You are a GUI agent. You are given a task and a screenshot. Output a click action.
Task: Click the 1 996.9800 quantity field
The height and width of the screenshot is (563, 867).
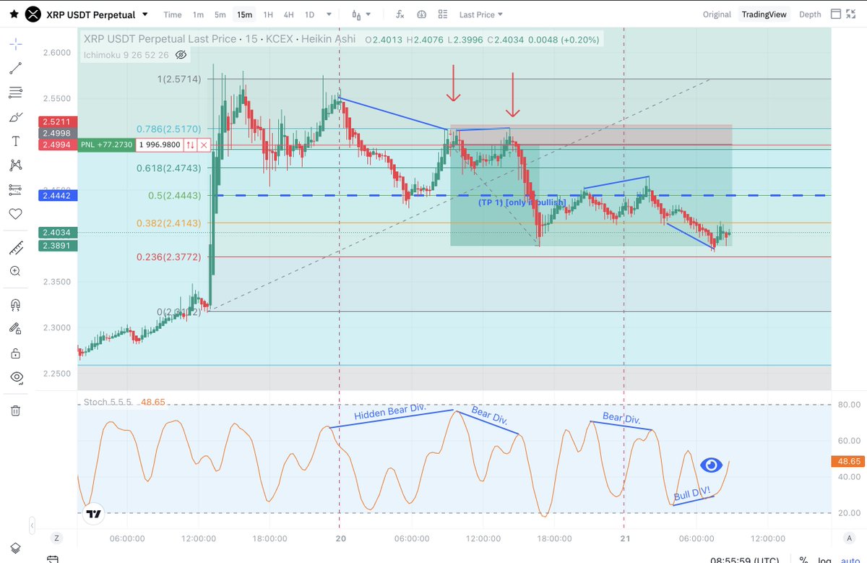[160, 145]
